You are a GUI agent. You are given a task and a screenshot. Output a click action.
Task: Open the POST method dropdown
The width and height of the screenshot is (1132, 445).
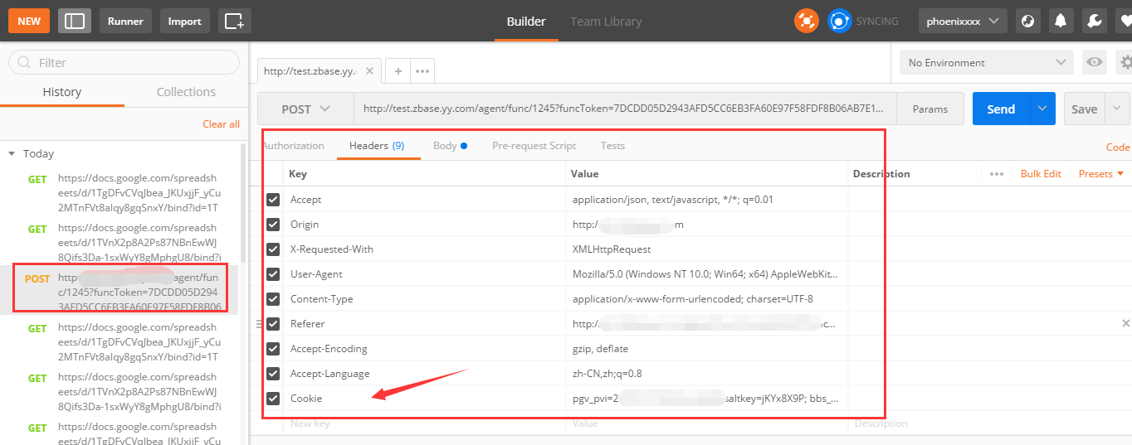click(x=305, y=109)
